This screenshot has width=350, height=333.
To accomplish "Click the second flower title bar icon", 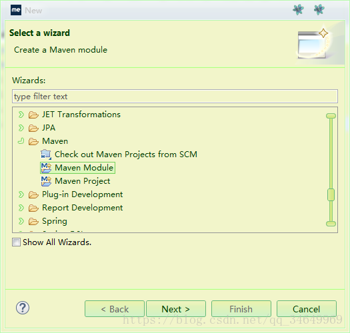I will [319, 9].
